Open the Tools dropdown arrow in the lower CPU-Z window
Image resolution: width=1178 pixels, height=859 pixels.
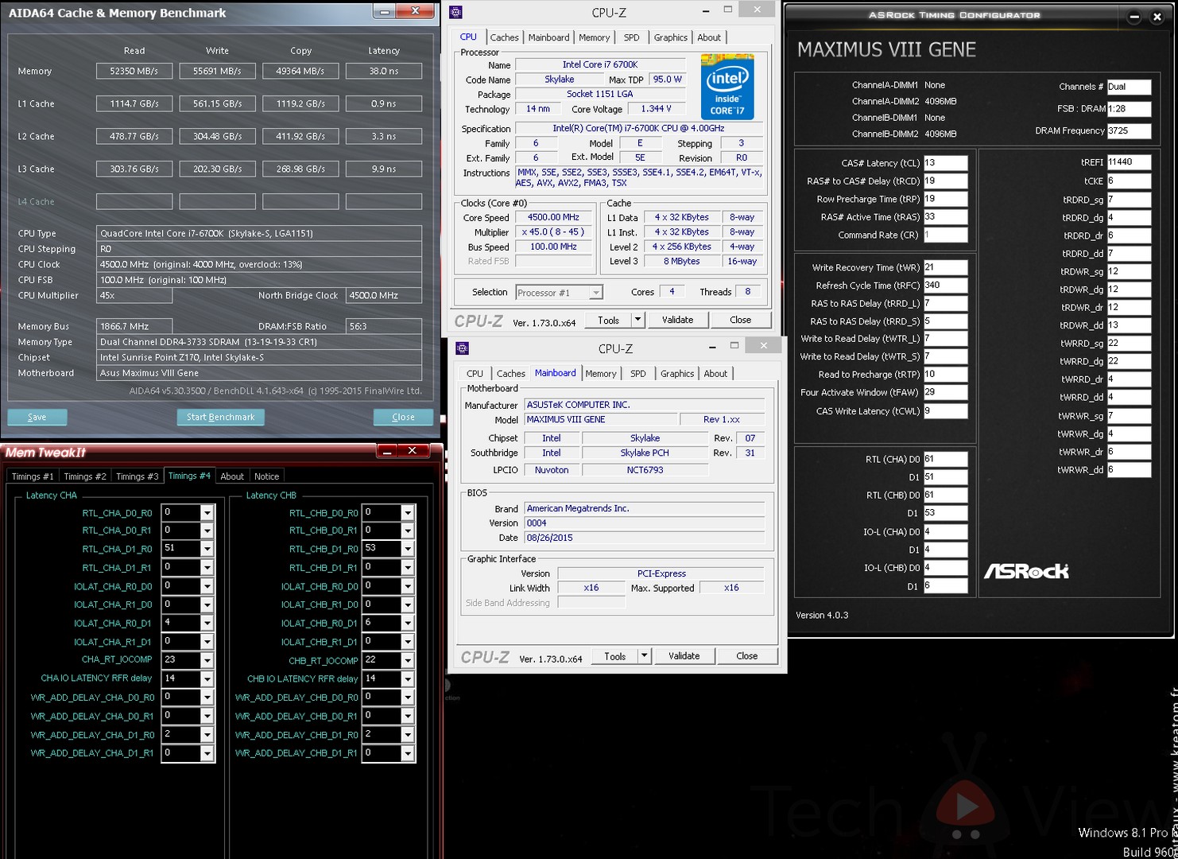tap(644, 656)
